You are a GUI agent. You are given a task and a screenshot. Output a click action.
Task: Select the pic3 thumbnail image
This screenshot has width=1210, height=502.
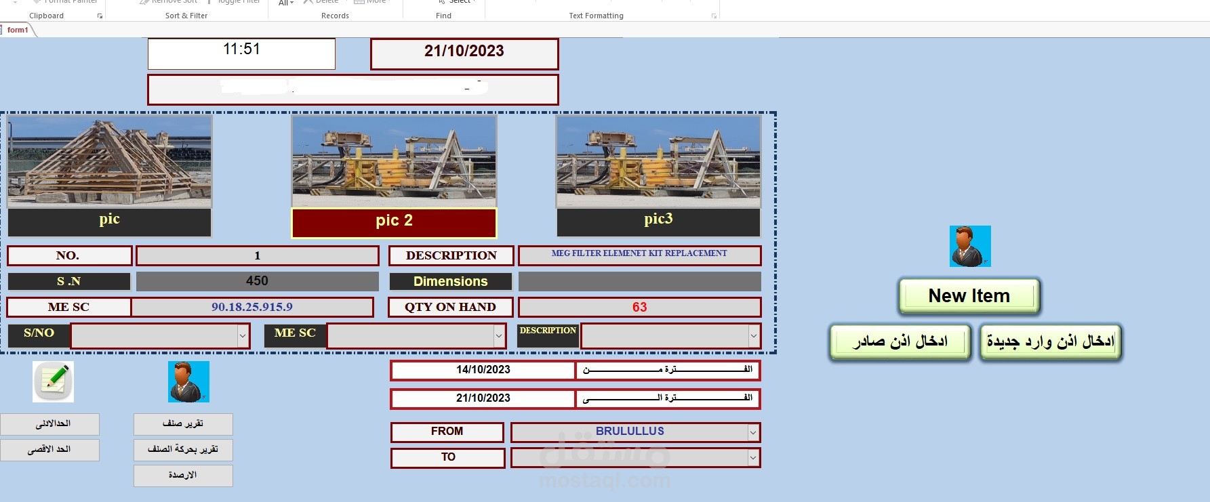(x=658, y=161)
